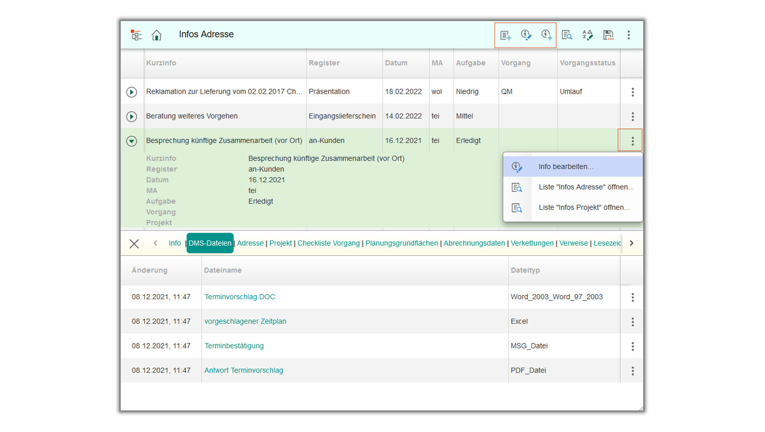Open the list search icon in toolbar
This screenshot has width=765, height=432.
pyautogui.click(x=567, y=35)
